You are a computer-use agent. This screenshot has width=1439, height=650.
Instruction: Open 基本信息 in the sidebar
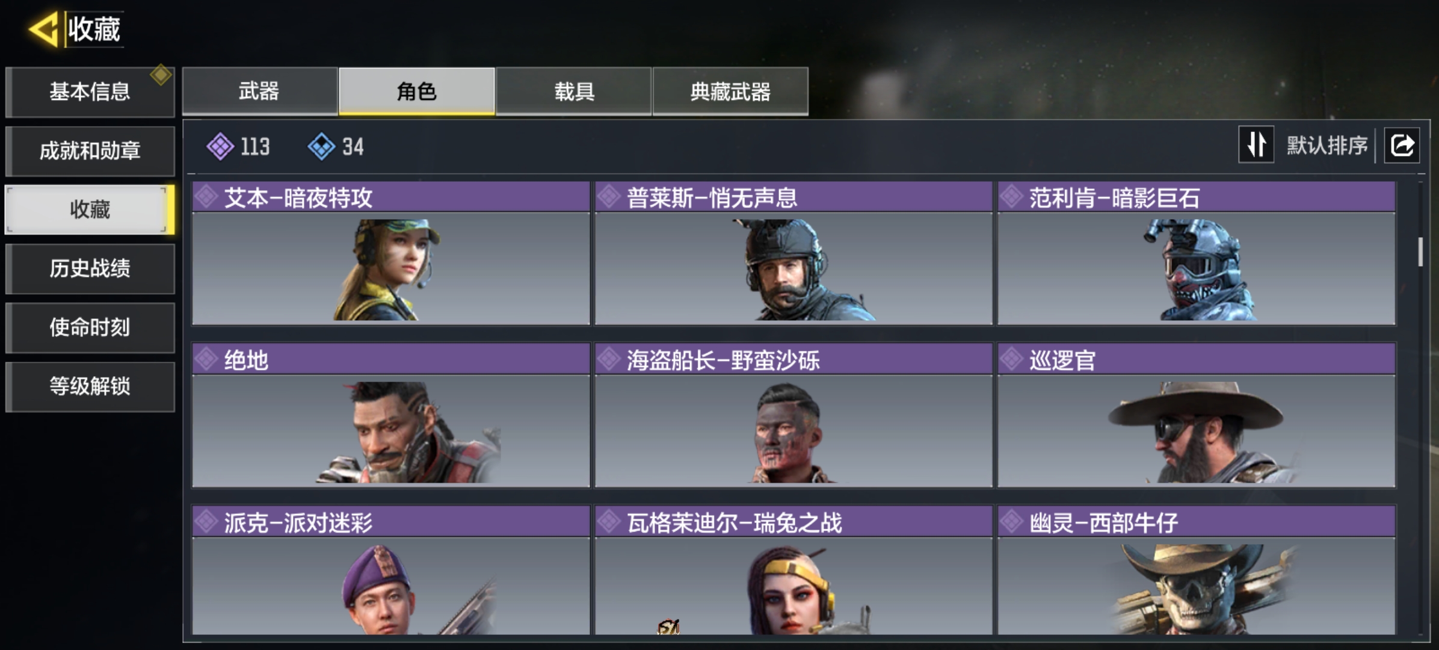pos(90,91)
